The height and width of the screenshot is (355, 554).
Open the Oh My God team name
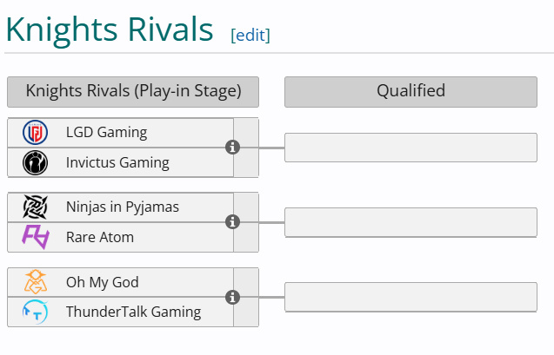pyautogui.click(x=103, y=282)
